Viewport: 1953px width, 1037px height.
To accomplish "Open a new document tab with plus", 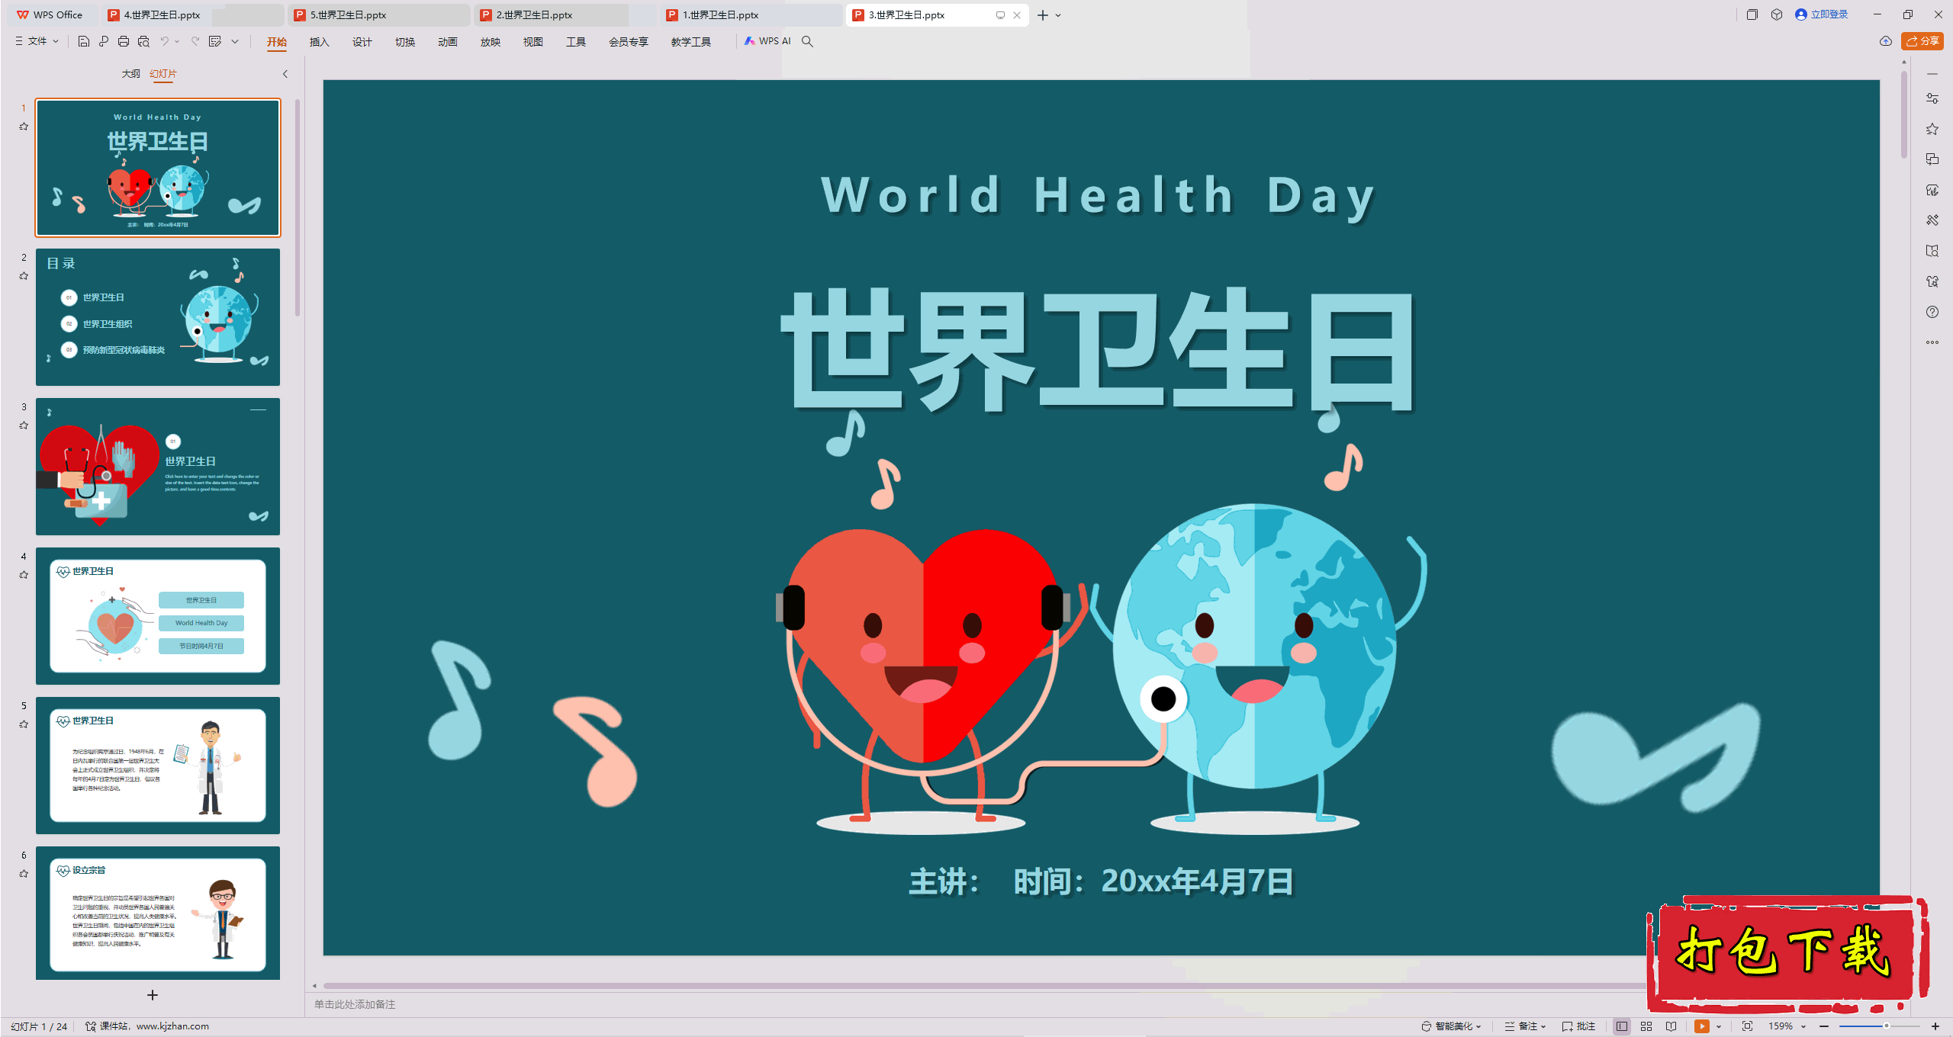I will coord(1043,14).
